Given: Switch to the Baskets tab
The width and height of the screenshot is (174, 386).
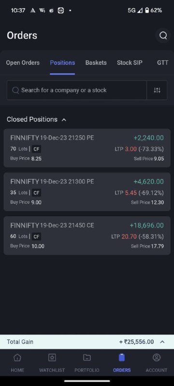Looking at the screenshot, I should pyautogui.click(x=96, y=63).
